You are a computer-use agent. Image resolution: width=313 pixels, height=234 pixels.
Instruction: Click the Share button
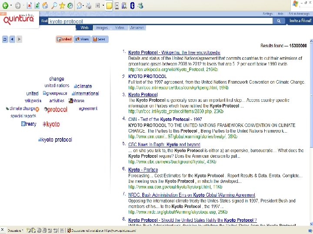tap(82, 39)
